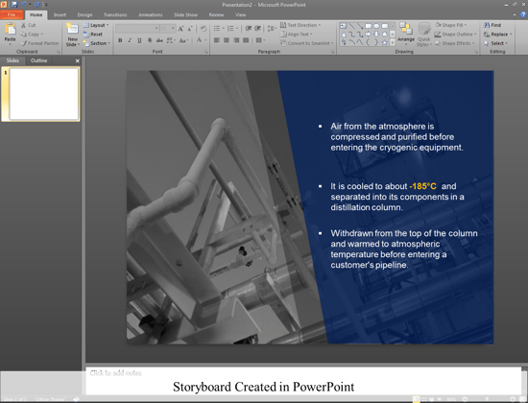The image size is (528, 403).
Task: Find text with the binoculars button
Action: [492, 25]
